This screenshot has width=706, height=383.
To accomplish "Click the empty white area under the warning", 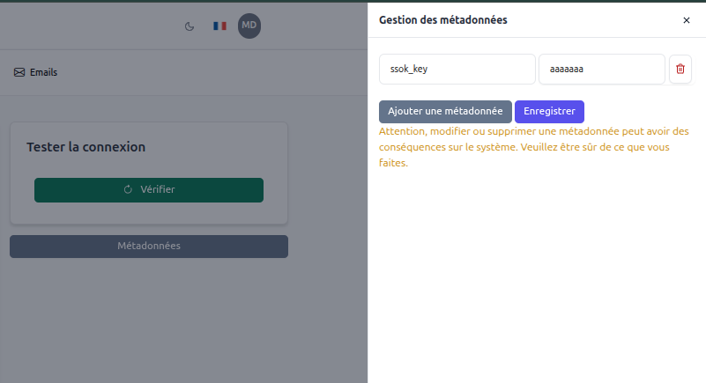I will pos(536,273).
